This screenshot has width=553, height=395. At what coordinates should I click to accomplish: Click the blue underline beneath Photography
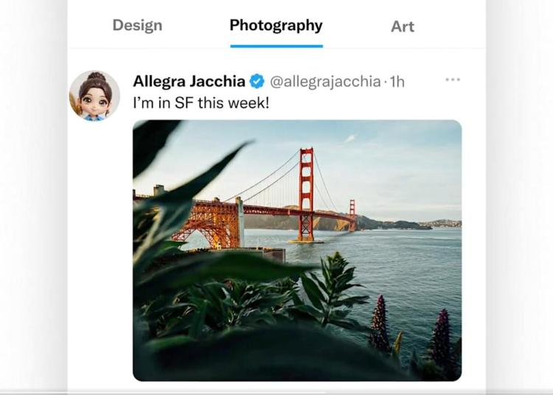point(276,46)
